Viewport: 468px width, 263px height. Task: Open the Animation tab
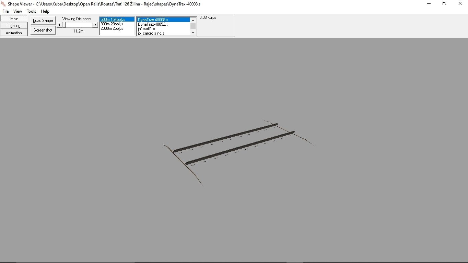pyautogui.click(x=14, y=33)
